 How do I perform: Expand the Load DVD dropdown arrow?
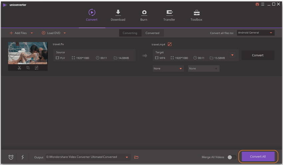pyautogui.click(x=65, y=33)
